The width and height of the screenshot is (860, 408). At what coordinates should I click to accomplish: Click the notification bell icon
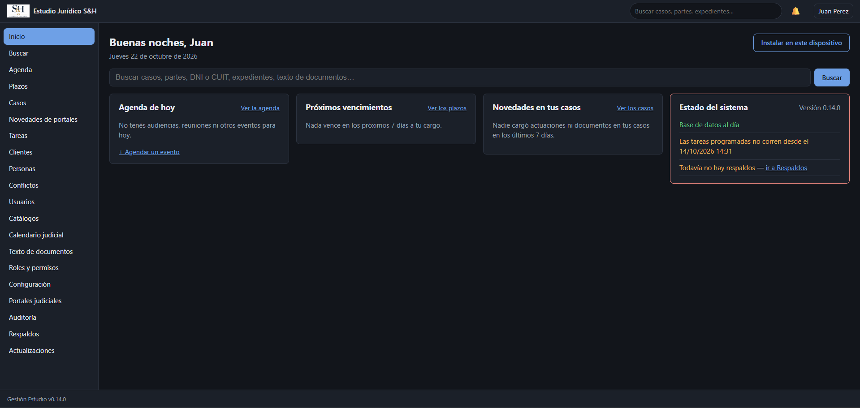(795, 11)
